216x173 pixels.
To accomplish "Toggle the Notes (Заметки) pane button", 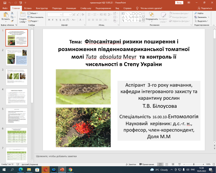I will tap(132, 164).
